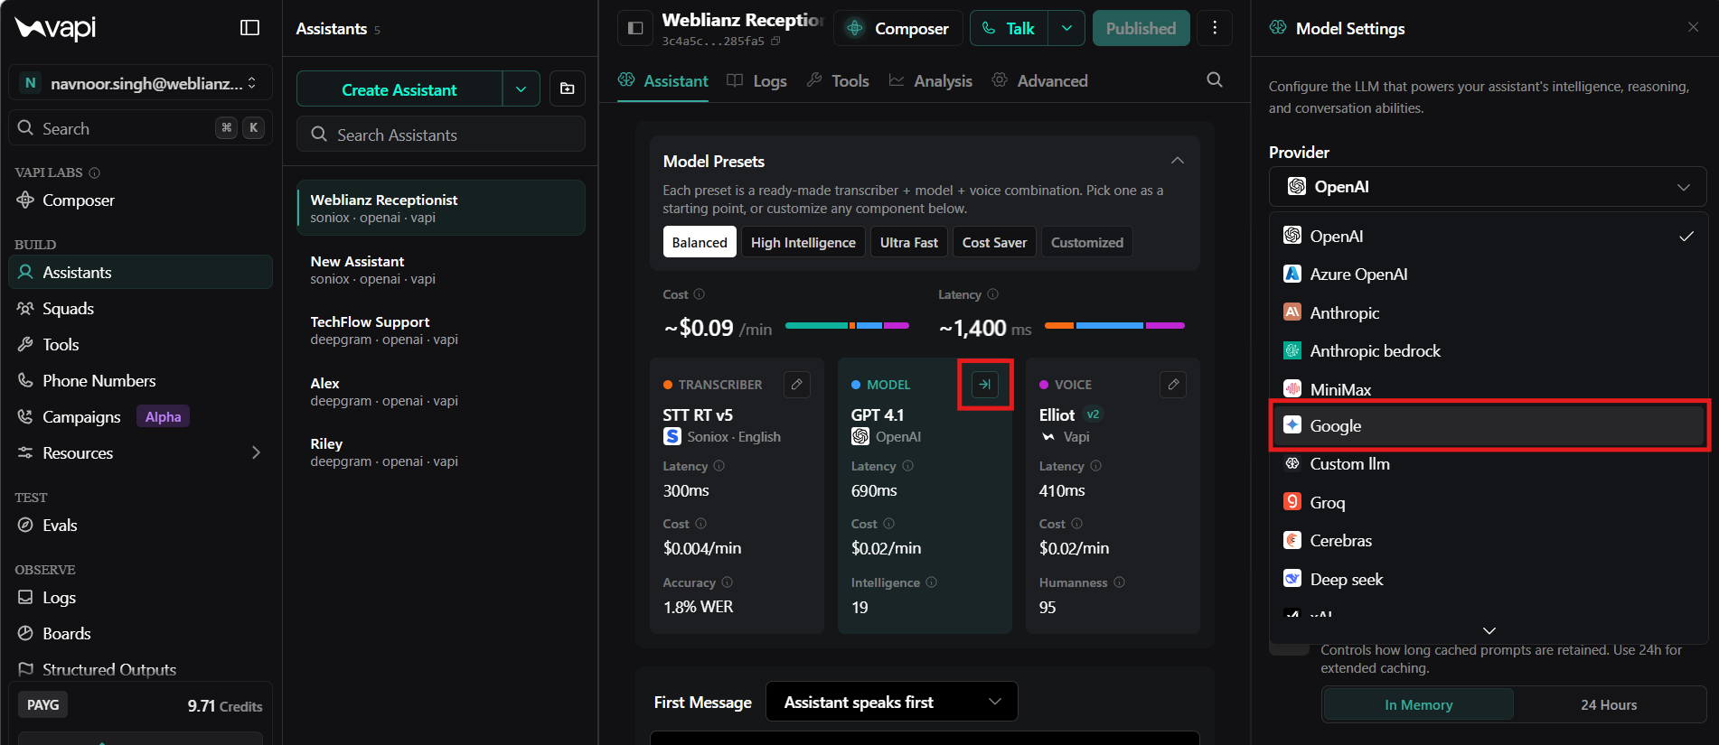1719x745 pixels.
Task: Click the Intelligence info icon
Action: click(x=932, y=582)
